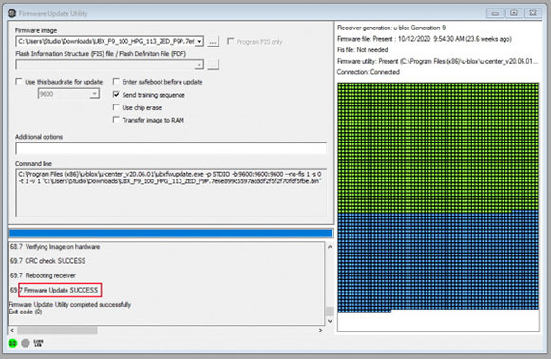551x359 pixels.
Task: Click the Firmware Update Utility title bar icon
Action: [x=12, y=13]
